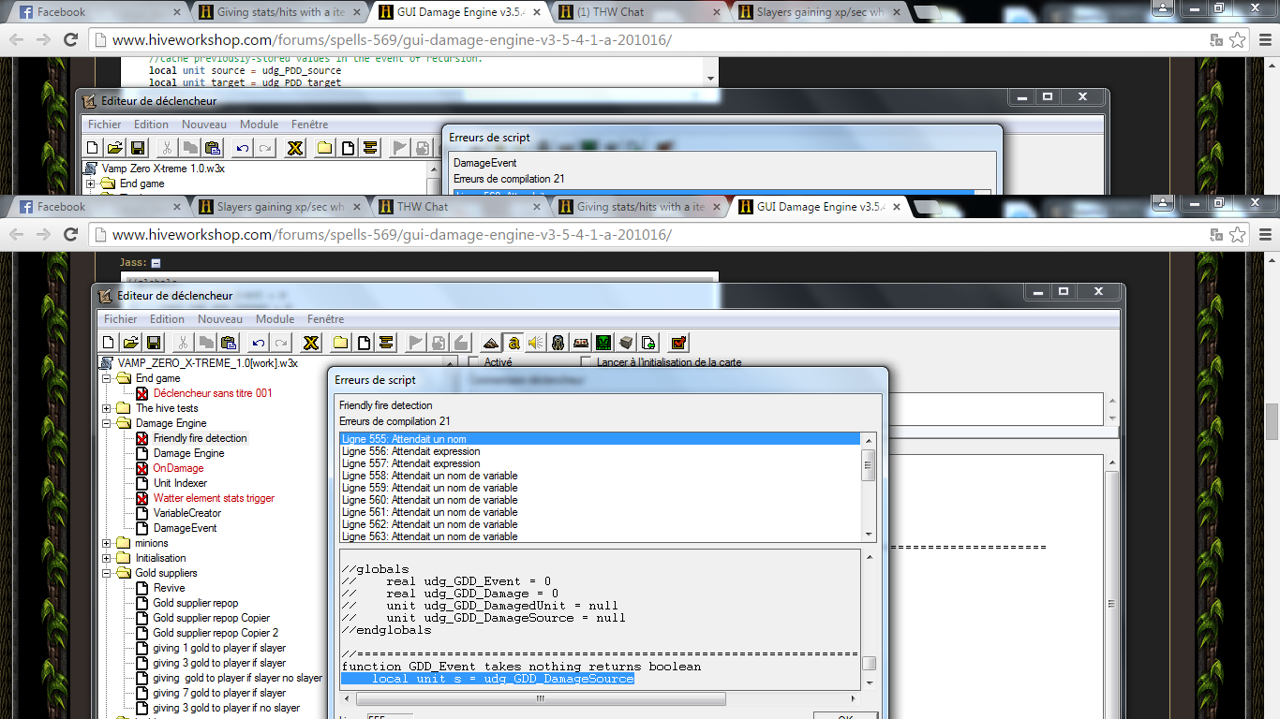
Task: Click Undo arrow in [work].w3x trigger editor toolbar
Action: [x=257, y=343]
